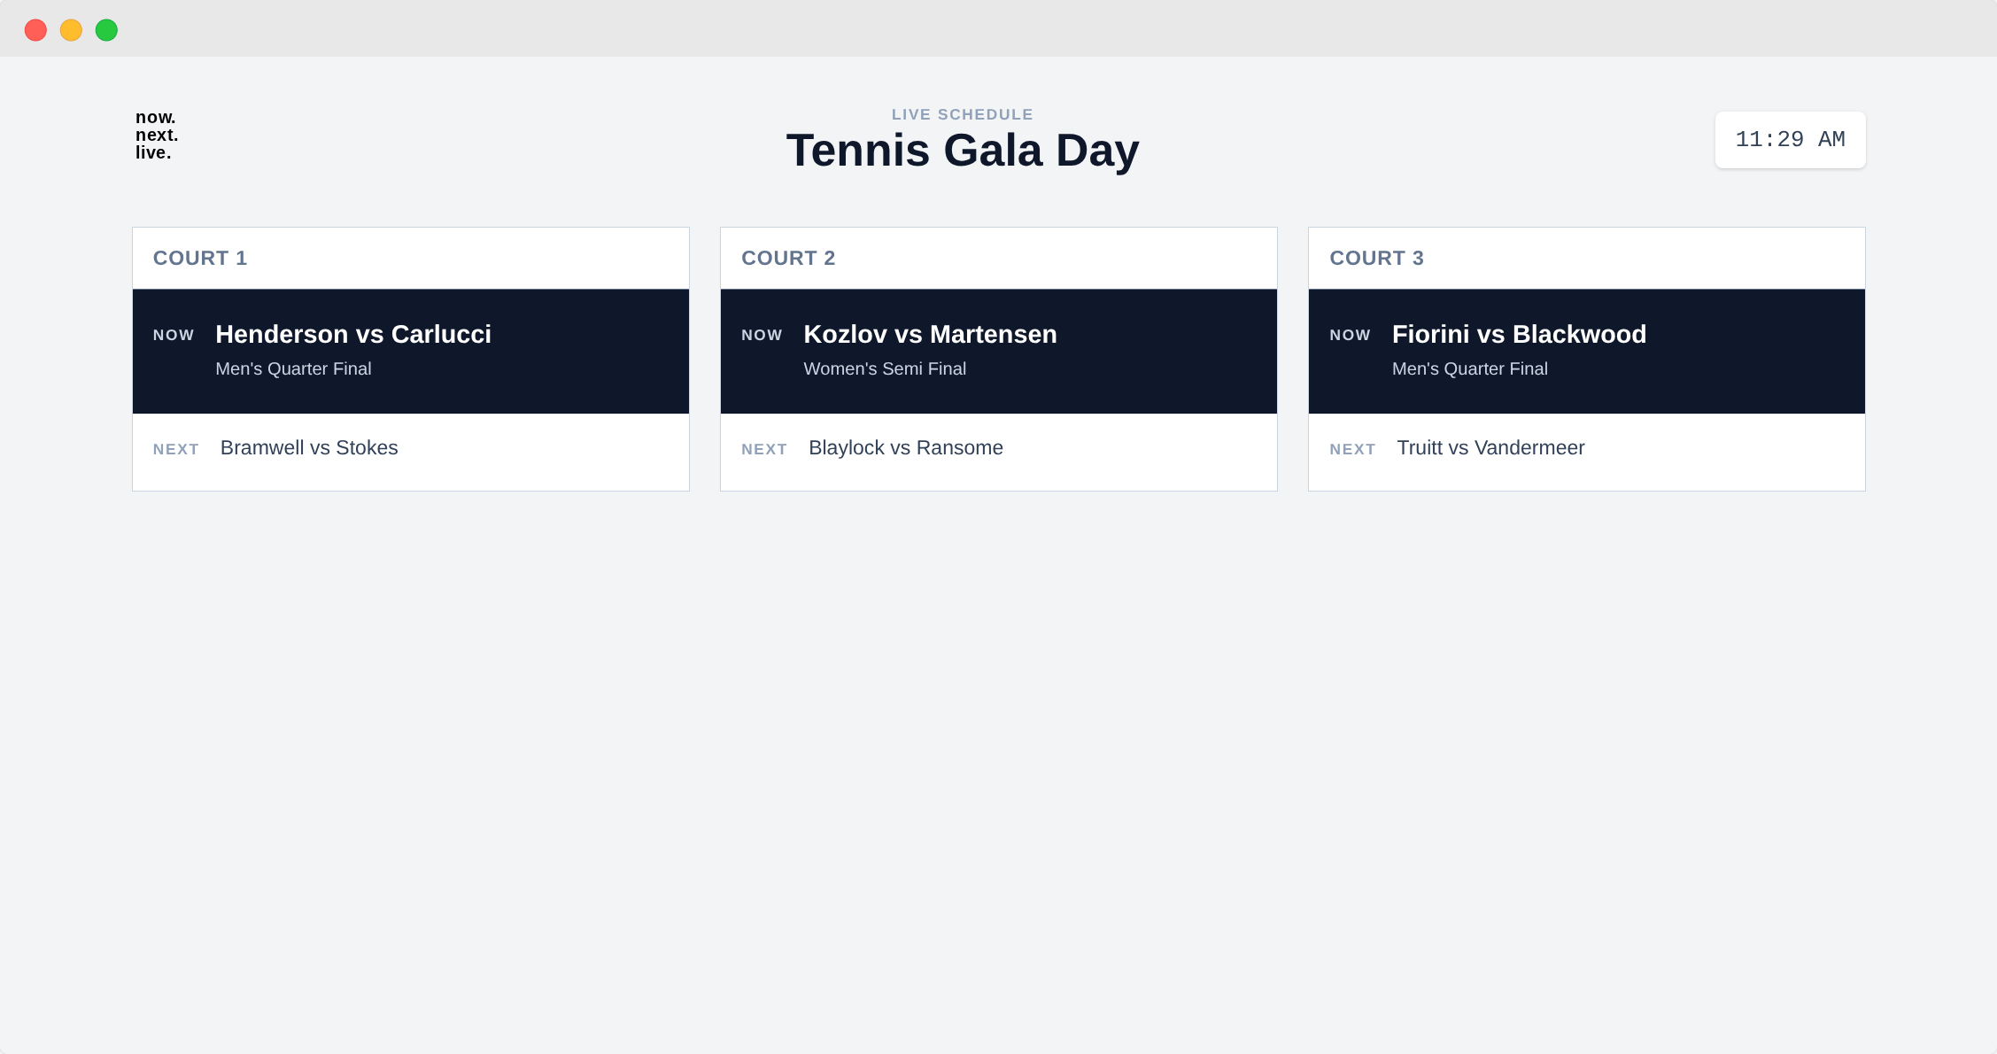Close the window with the red button
This screenshot has width=1997, height=1054.
[35, 30]
